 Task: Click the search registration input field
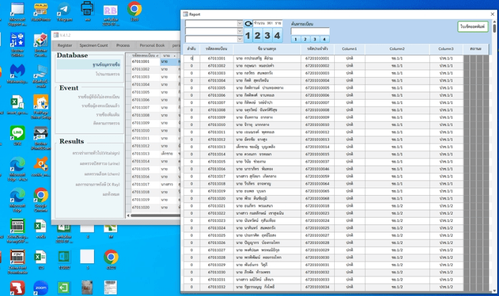[x=310, y=31]
